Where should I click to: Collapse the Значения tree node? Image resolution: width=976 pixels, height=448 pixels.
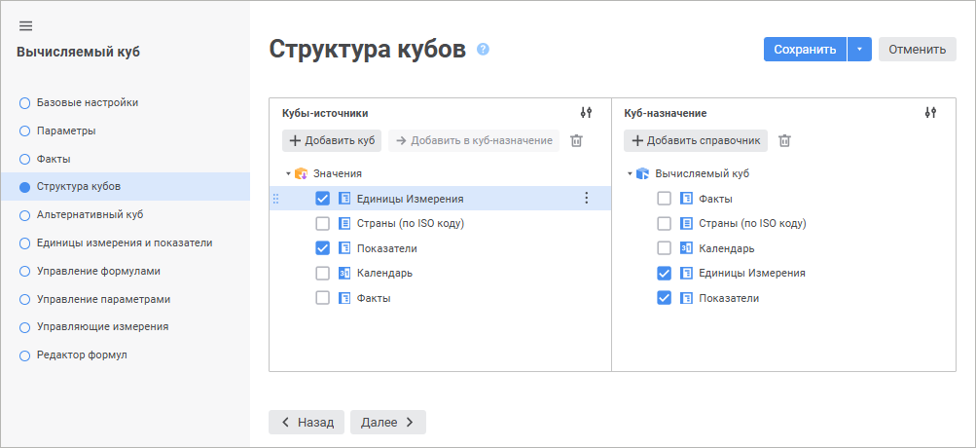pos(288,174)
